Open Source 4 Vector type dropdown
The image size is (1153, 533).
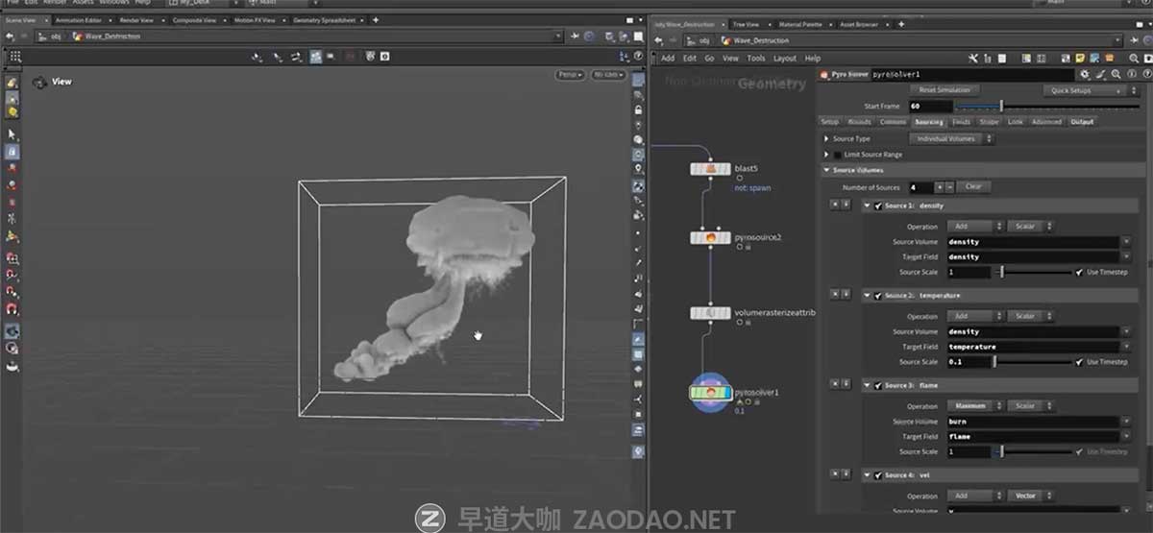[x=1030, y=497]
